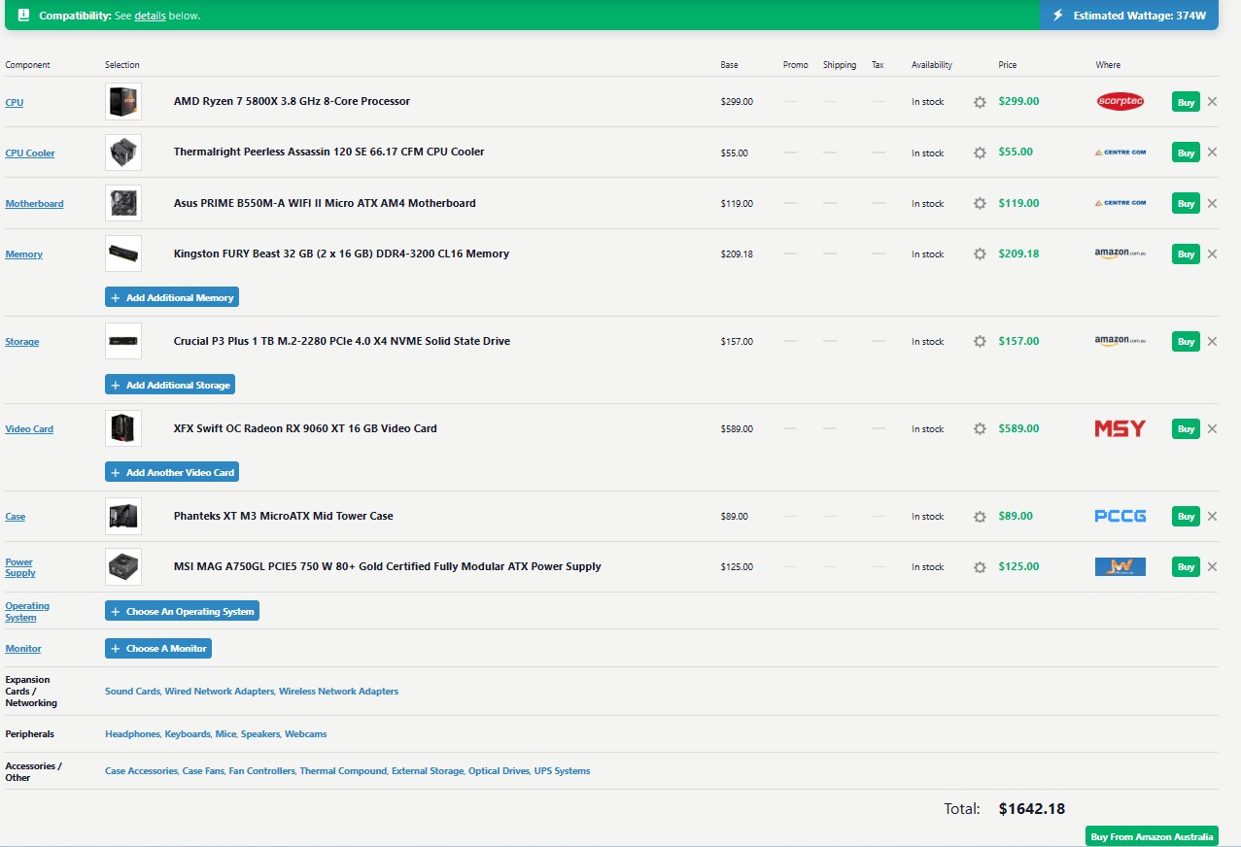The width and height of the screenshot is (1241, 847).
Task: Click the JW merchant logo on Power Supply row
Action: click(x=1120, y=566)
